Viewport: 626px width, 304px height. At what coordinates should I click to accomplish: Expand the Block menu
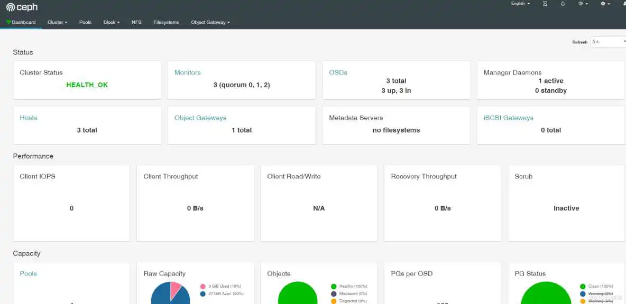[x=112, y=22]
